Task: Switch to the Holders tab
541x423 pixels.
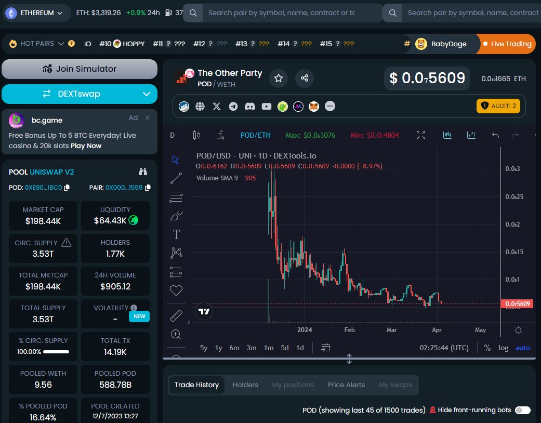Action: tap(245, 385)
